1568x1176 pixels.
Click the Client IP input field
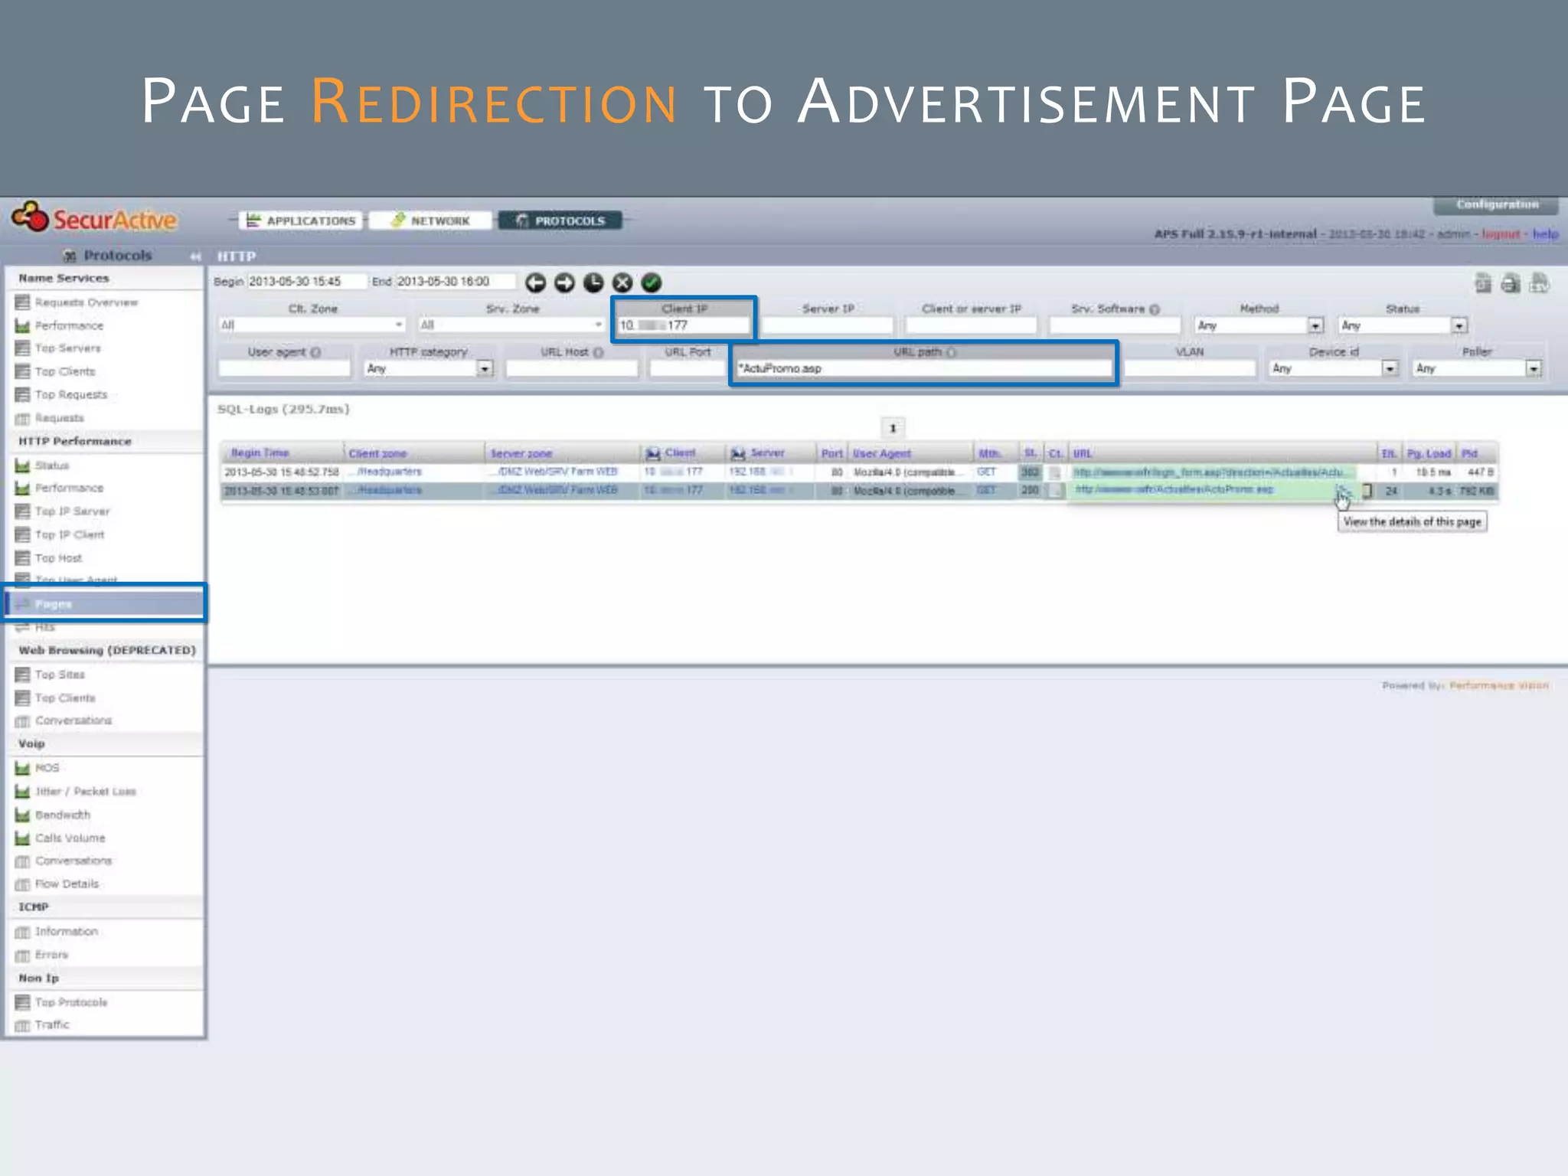click(x=684, y=325)
